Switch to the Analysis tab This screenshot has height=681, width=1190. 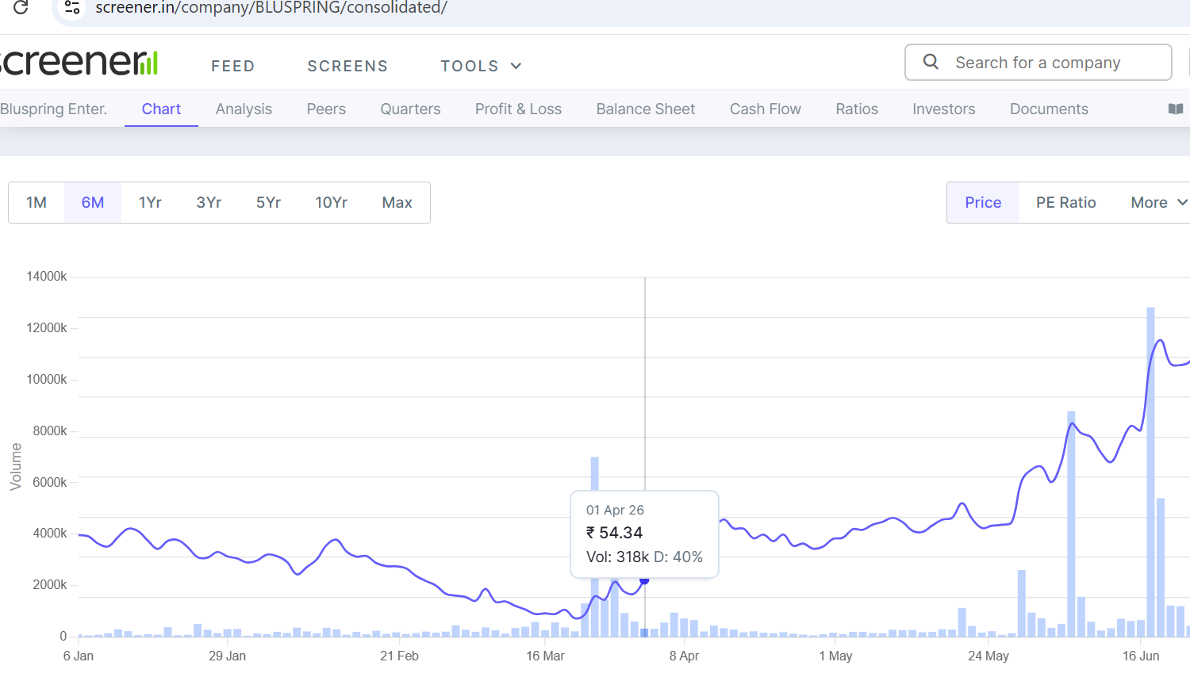coord(244,109)
